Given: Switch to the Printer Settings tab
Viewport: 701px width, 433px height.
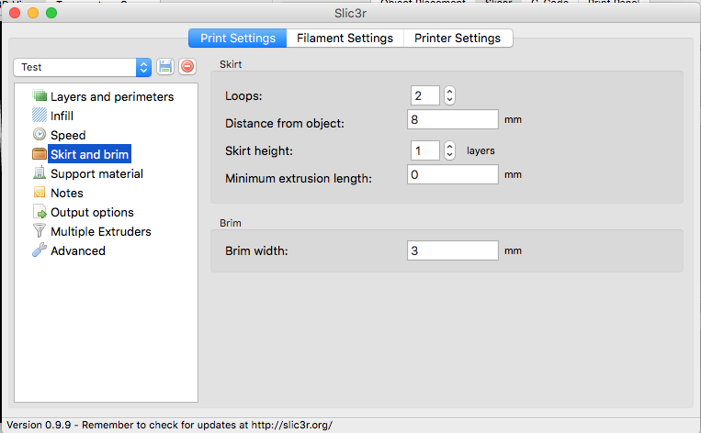Looking at the screenshot, I should pos(458,39).
